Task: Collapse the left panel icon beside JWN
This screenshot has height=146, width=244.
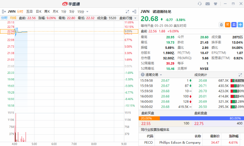Action: coord(4,11)
